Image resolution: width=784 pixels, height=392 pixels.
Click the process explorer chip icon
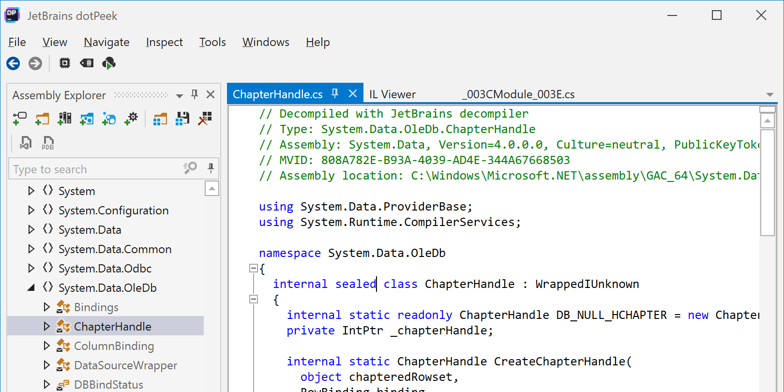coord(64,63)
